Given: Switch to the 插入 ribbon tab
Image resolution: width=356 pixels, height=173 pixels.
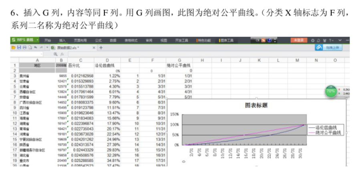Looking at the screenshot, I should point(62,40).
